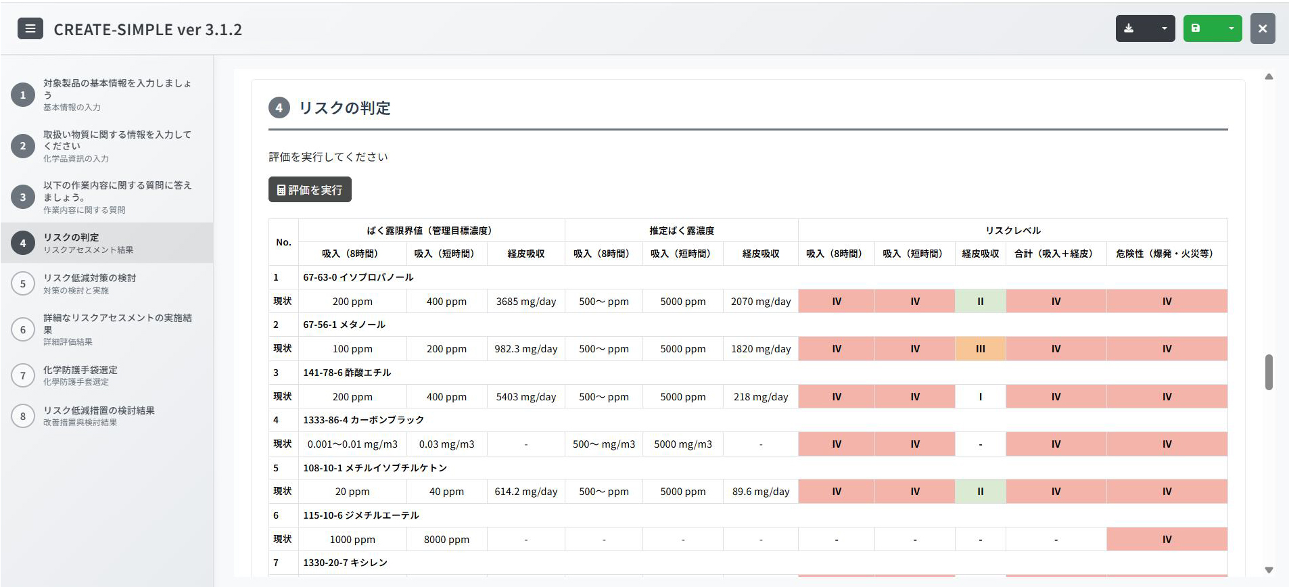Expand the download button dropdown arrow

tap(1164, 28)
